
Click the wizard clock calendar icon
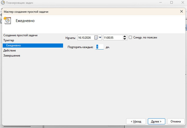pos(7,20)
